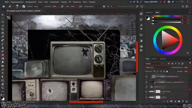Hide the layer named Слой 1 копия
The image size is (192, 108).
[146, 91]
